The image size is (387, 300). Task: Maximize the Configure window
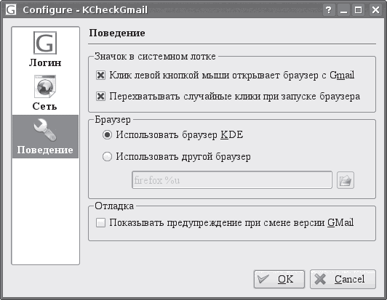pyautogui.click(x=359, y=10)
